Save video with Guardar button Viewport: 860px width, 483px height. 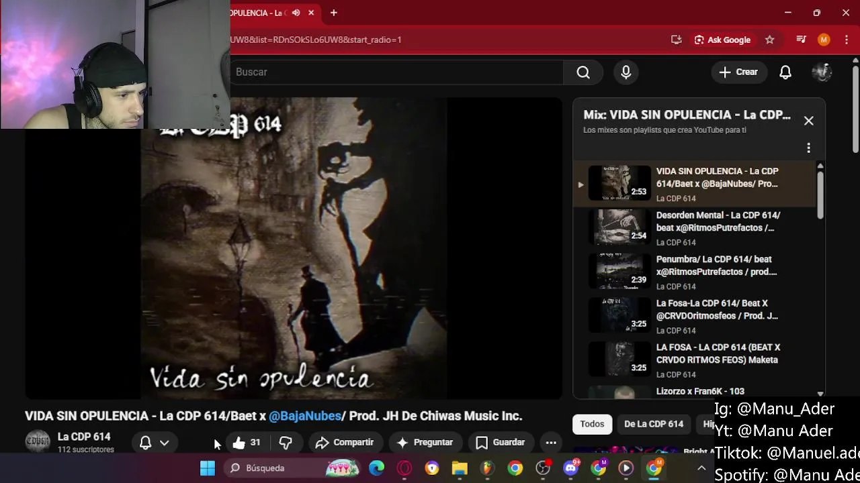tap(501, 442)
